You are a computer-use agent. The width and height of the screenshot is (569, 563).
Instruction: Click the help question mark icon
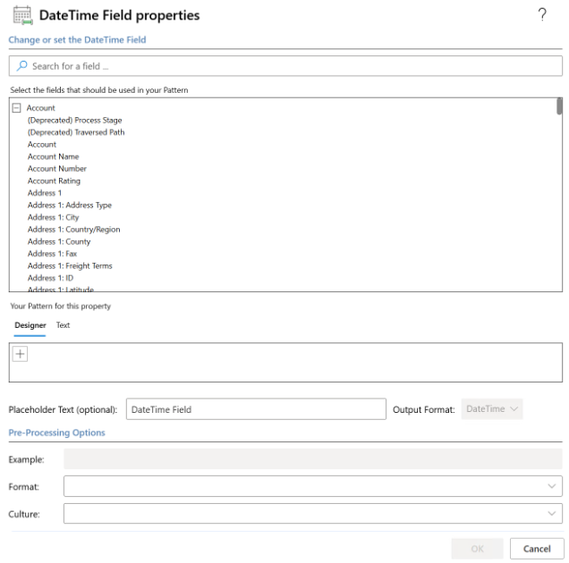click(542, 15)
